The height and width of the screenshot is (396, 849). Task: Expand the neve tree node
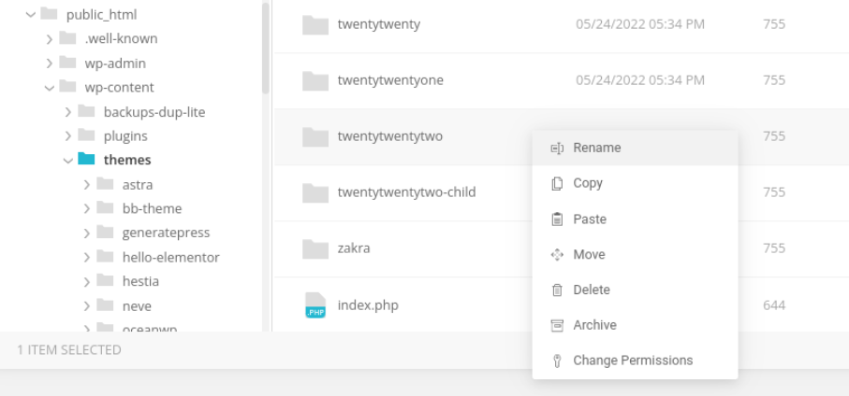87,305
